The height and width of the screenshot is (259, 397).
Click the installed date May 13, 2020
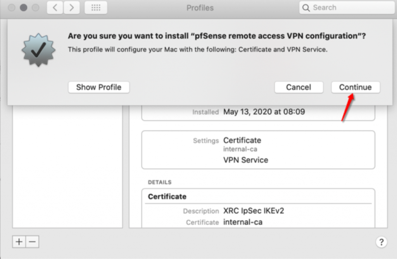264,112
